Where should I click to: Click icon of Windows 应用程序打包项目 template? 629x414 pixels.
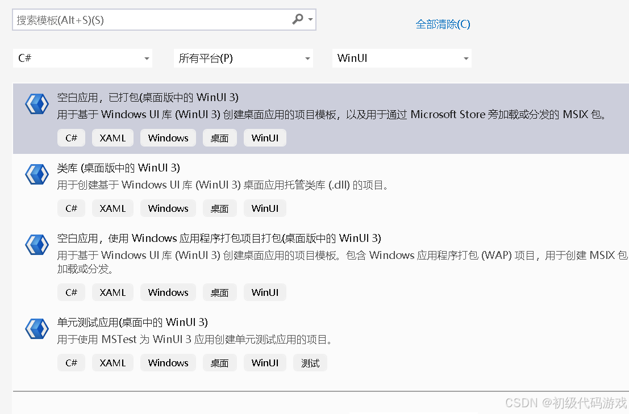(x=37, y=245)
